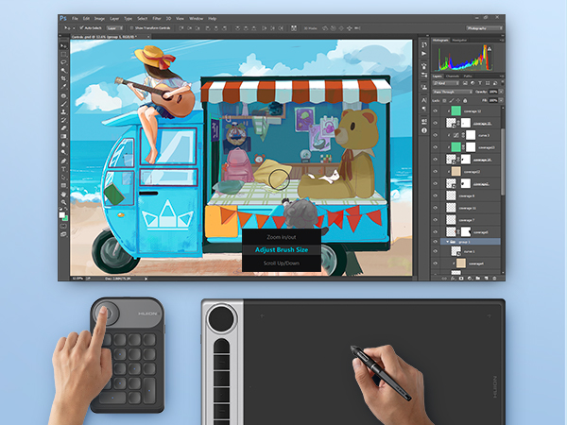567x425 pixels.
Task: Select the Rectangular Marquee tool
Action: point(63,54)
